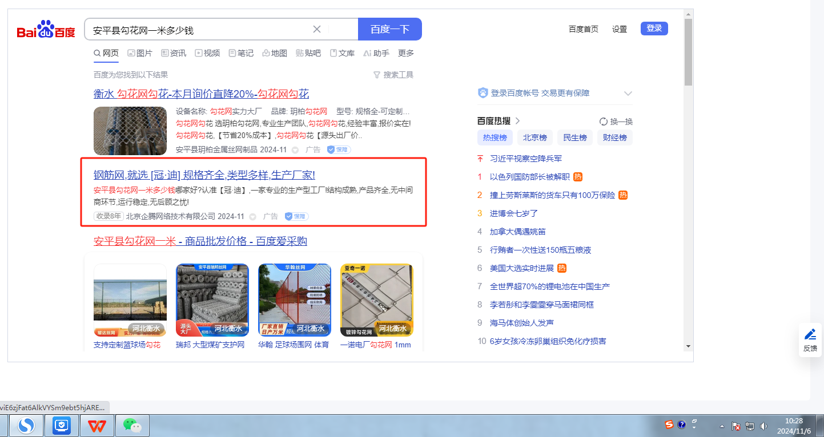Open 北京企腾网络技术有限公司 source link
This screenshot has width=824, height=437.
click(x=171, y=216)
